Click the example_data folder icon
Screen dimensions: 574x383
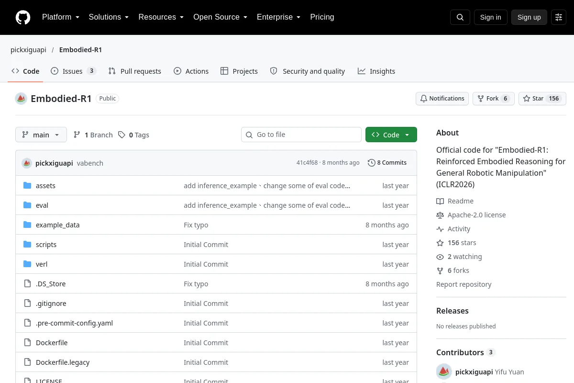pos(27,225)
